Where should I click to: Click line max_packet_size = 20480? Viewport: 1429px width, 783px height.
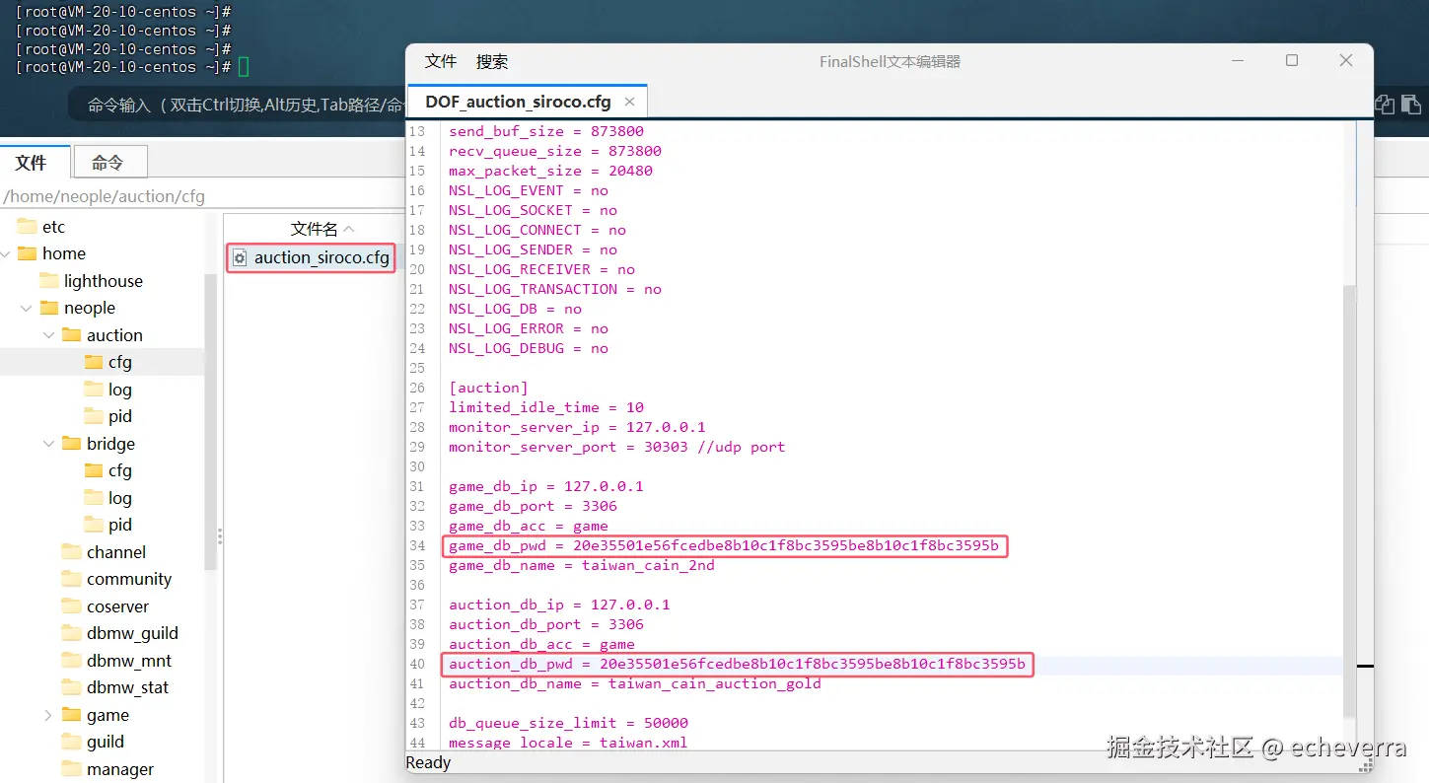550,171
